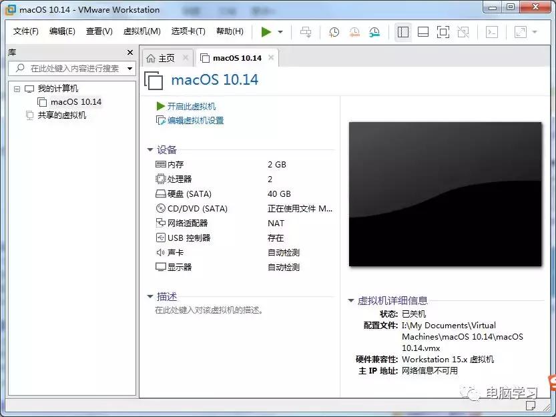Click the green power-on toolbar arrow
The height and width of the screenshot is (417, 556).
pyautogui.click(x=266, y=32)
